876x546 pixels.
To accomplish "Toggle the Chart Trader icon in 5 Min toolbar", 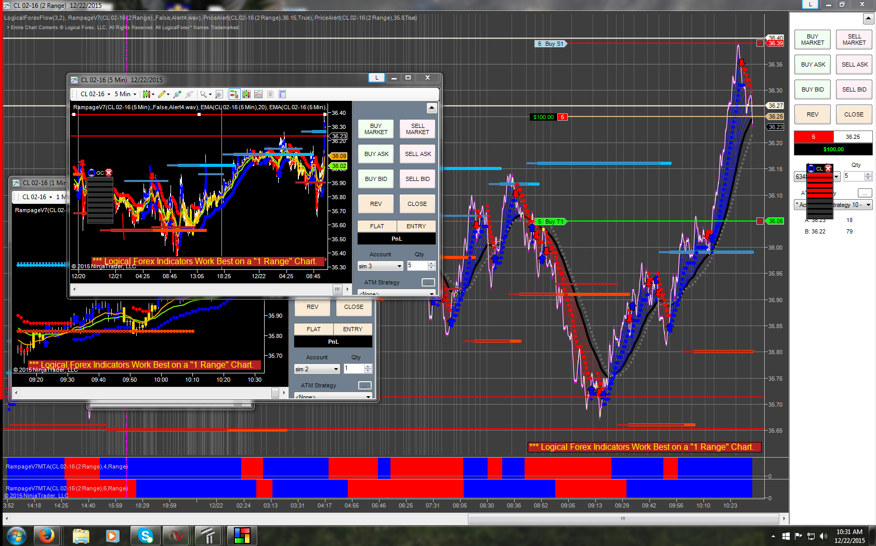I will (x=234, y=94).
